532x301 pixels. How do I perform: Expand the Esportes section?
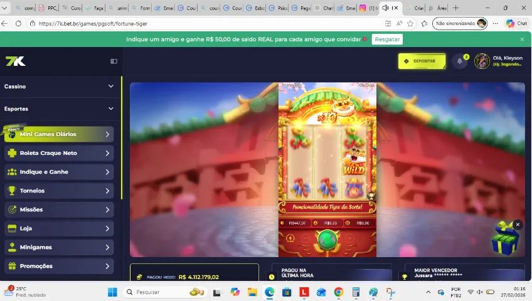point(60,109)
